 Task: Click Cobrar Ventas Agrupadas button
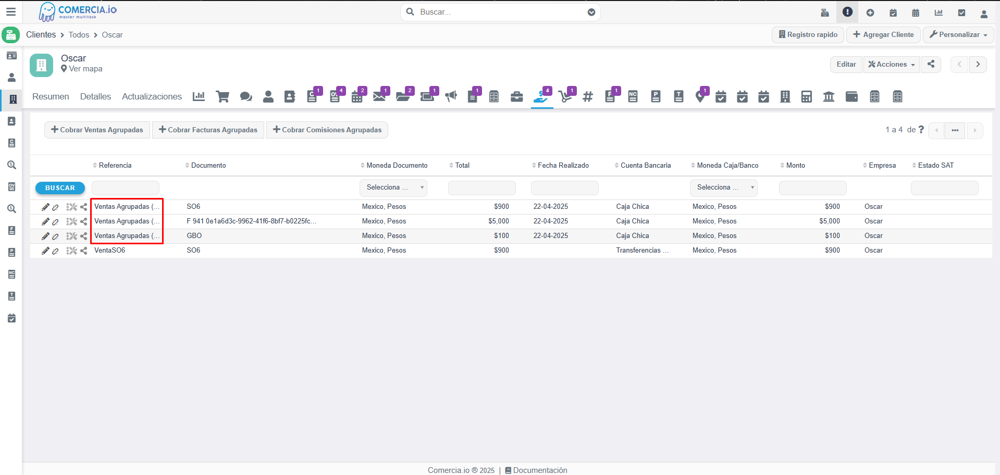tap(97, 130)
